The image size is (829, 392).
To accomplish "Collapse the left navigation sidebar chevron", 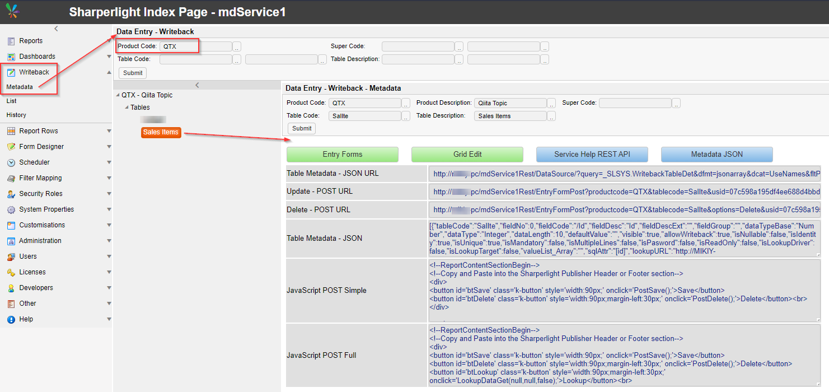I will [56, 29].
